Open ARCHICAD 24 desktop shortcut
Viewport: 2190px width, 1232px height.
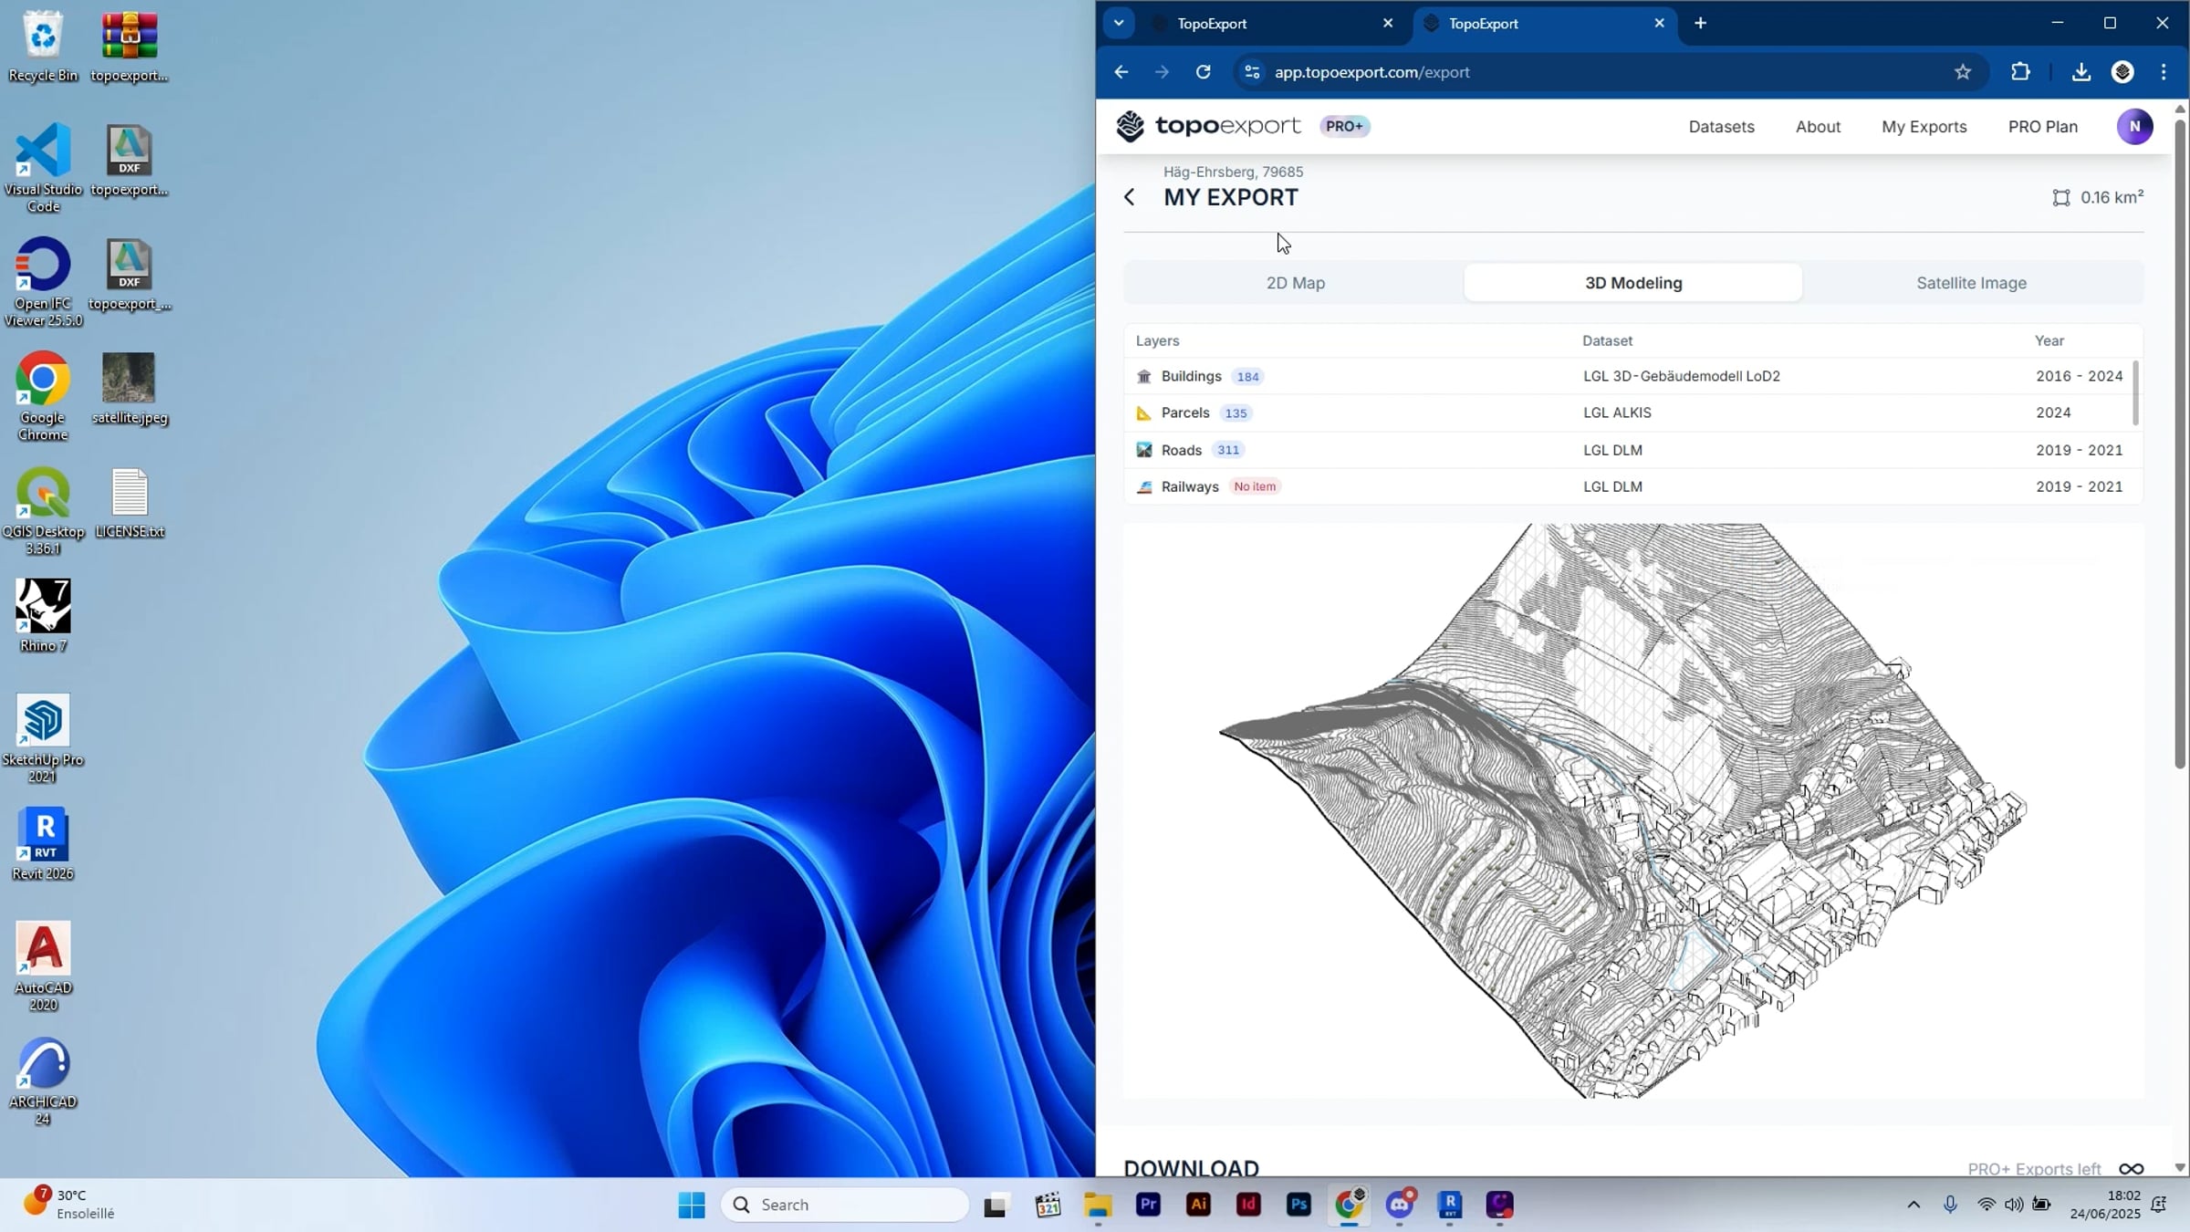coord(43,1080)
